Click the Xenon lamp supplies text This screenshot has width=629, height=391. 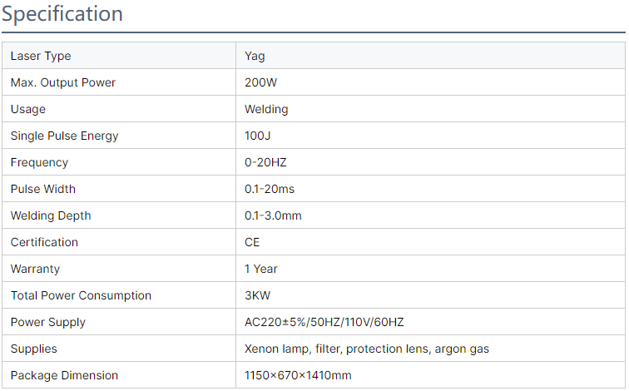[367, 349]
